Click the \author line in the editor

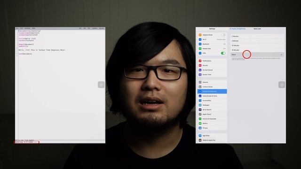tap(26, 40)
